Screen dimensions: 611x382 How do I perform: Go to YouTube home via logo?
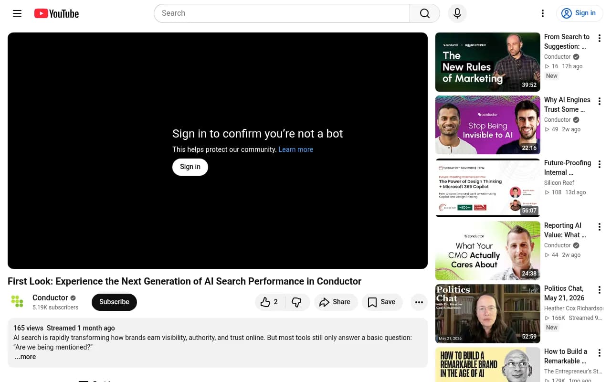[56, 13]
